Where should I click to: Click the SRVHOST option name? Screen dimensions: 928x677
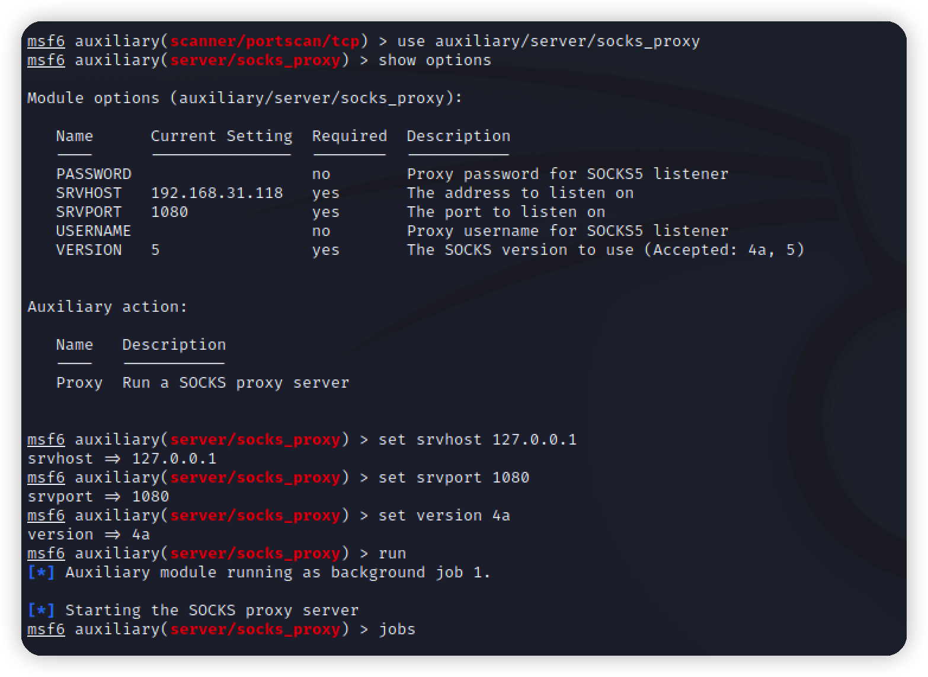click(x=89, y=193)
